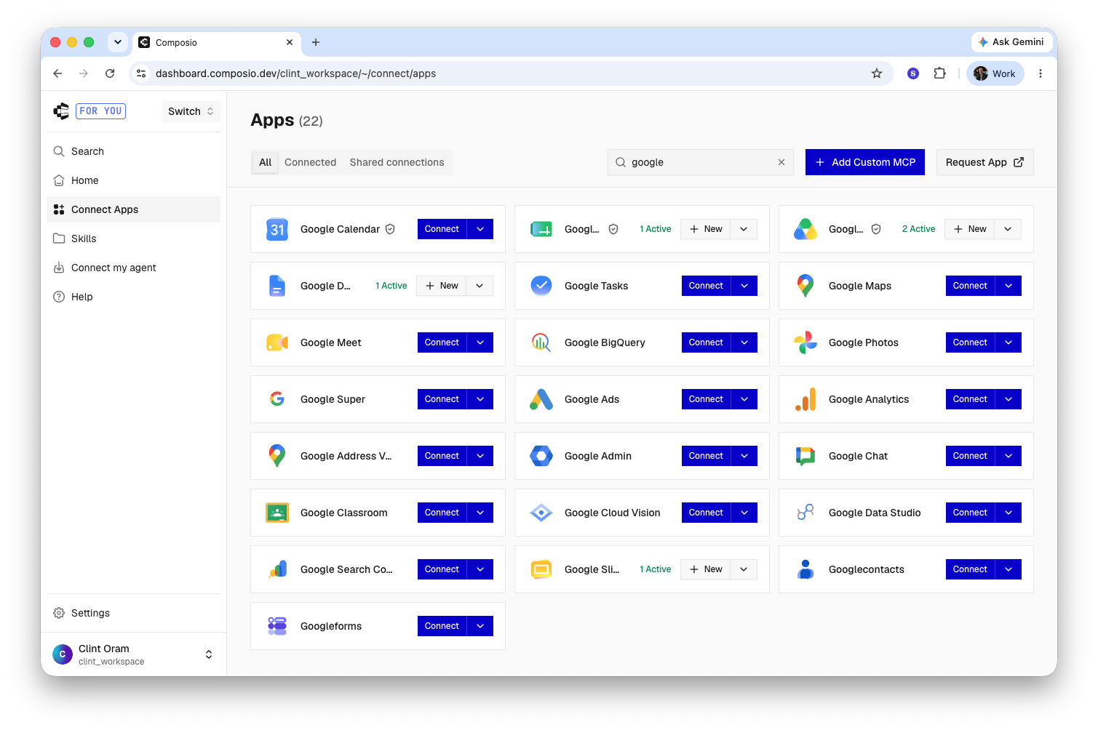1098x730 pixels.
Task: Click the Google Meet camera icon
Action: pyautogui.click(x=277, y=342)
